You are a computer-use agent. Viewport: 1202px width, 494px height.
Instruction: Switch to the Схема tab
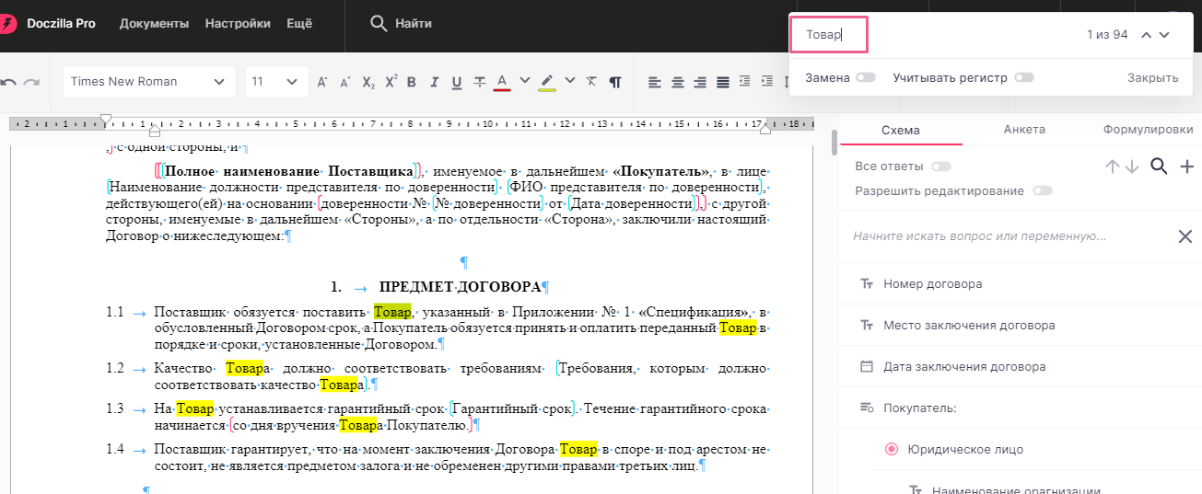pos(901,131)
